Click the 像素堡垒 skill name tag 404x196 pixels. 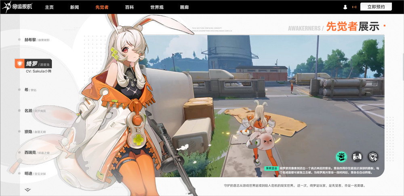click(x=271, y=168)
